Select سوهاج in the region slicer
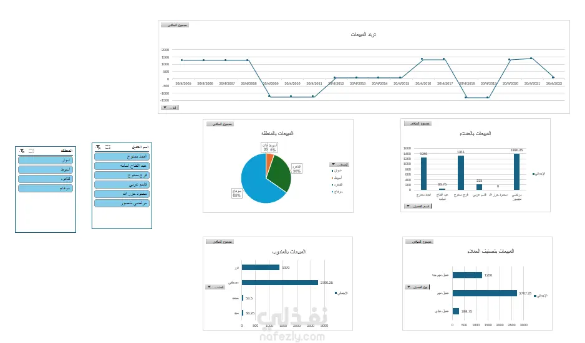The height and width of the screenshot is (343, 585). (x=46, y=188)
